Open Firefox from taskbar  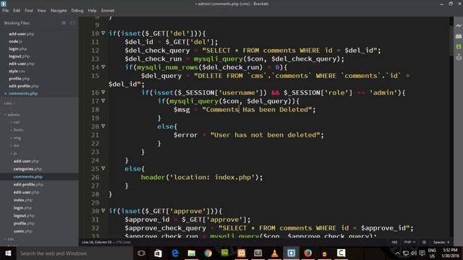307,253
